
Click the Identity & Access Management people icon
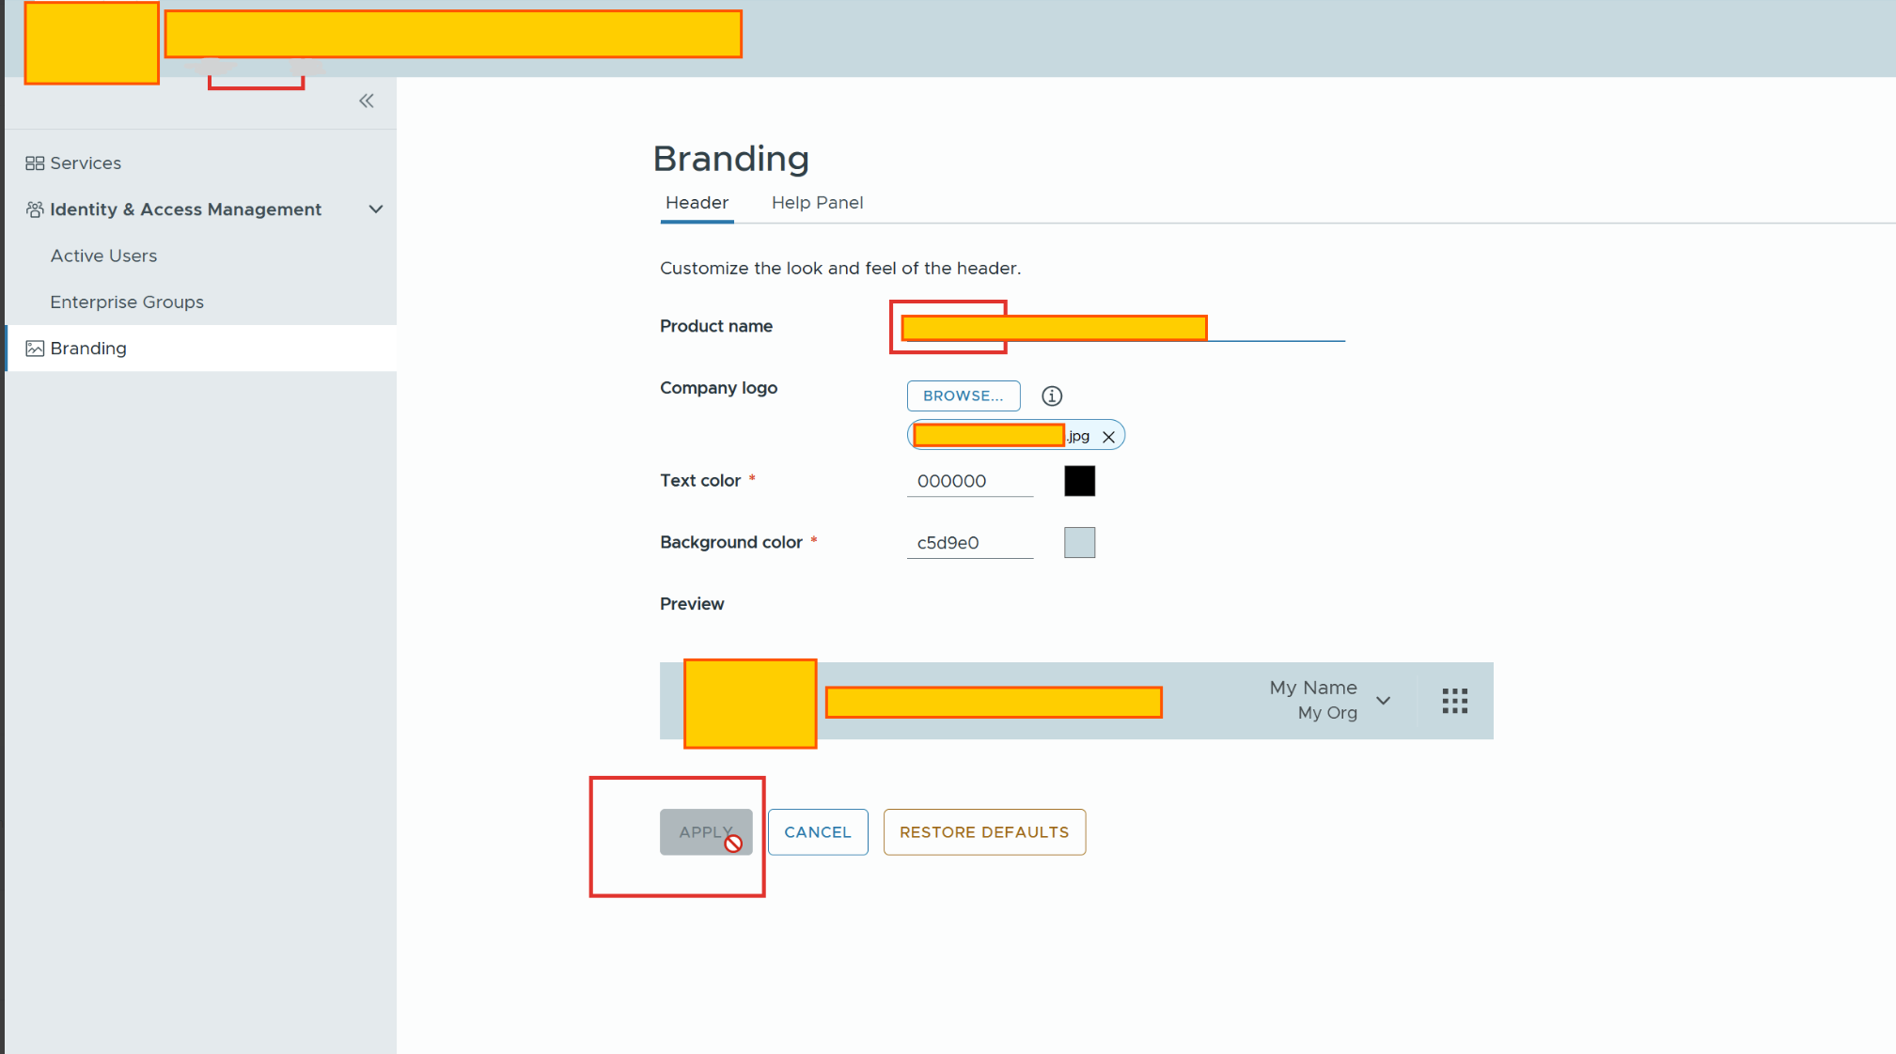pos(35,209)
